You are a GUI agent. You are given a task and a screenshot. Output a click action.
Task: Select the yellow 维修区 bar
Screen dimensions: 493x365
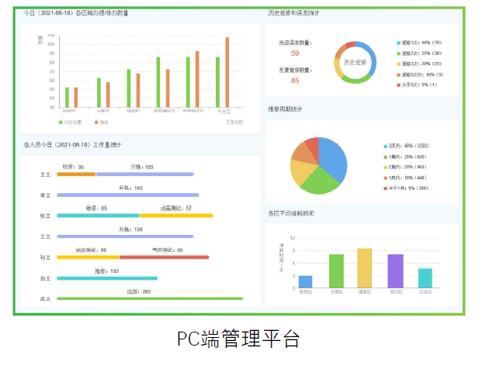(x=365, y=267)
